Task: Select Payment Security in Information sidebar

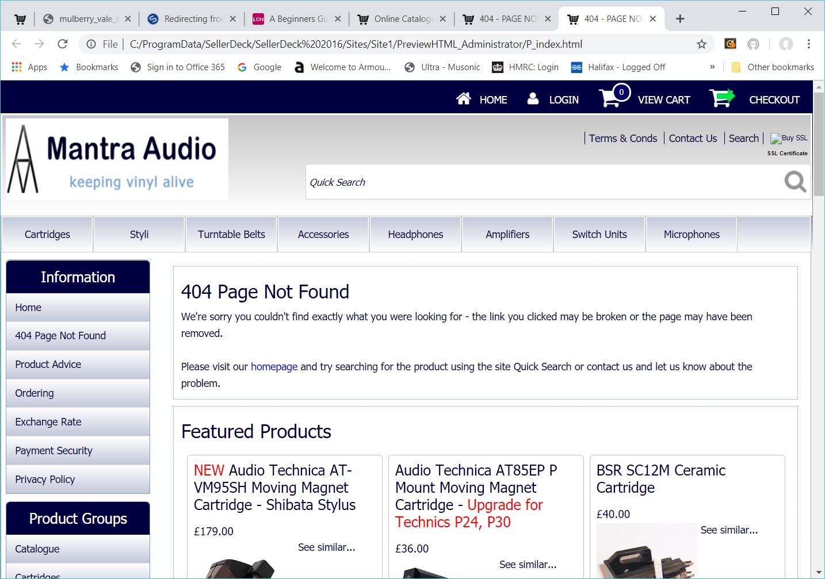Action: pyautogui.click(x=54, y=451)
